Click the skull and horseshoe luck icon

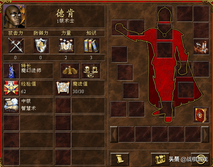click(x=91, y=71)
